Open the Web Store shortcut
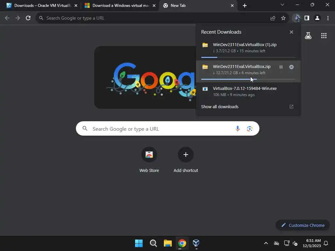335x251 pixels. coord(149,160)
